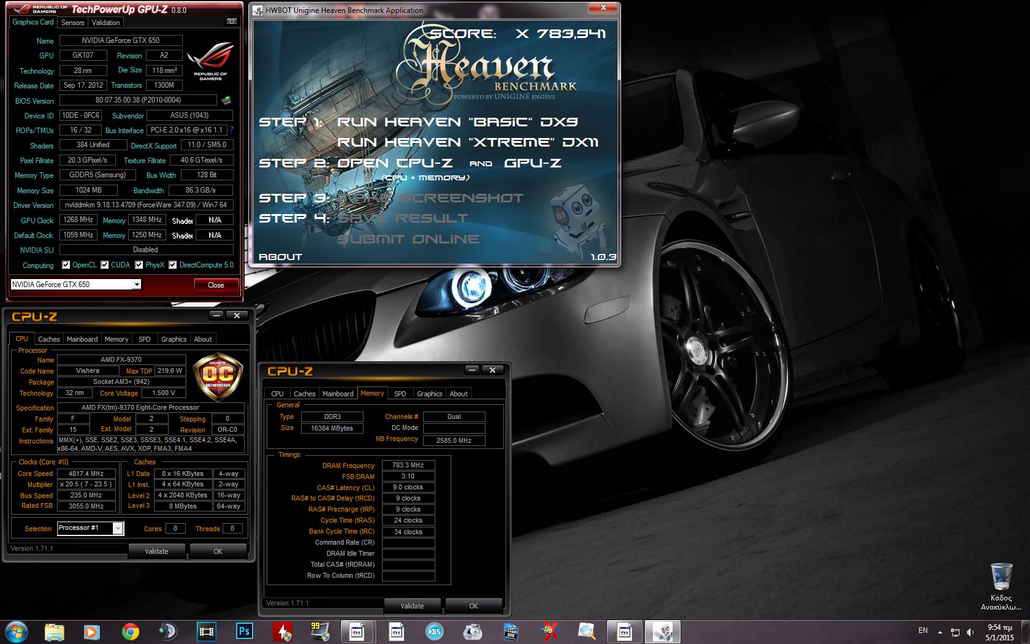The width and height of the screenshot is (1030, 644).
Task: Toggle the OpenCL checkbox in GPU-Z
Action: point(66,265)
